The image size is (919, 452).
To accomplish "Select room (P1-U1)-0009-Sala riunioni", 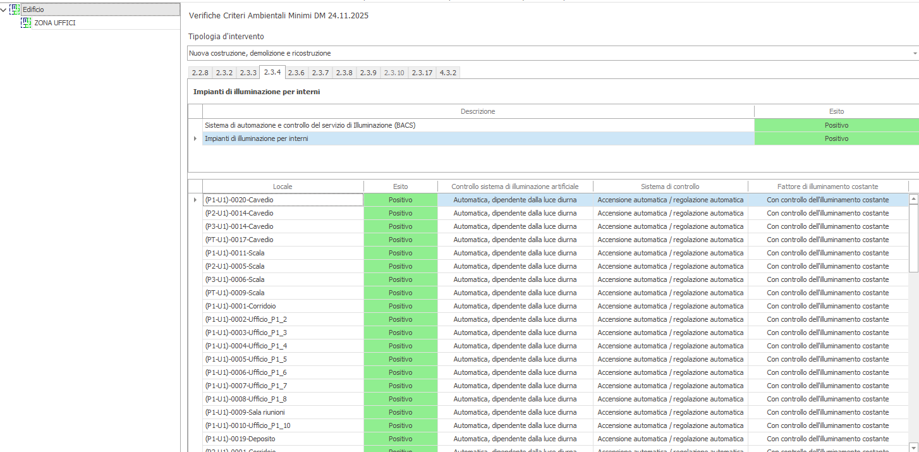I will tap(283, 412).
